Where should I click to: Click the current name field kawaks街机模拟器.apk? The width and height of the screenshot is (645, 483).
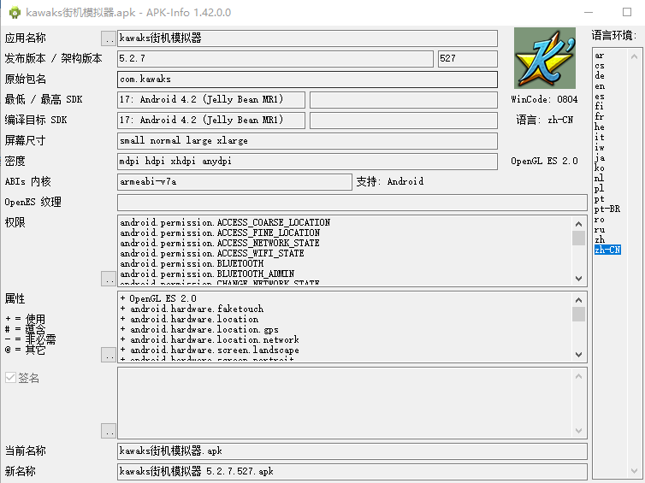tap(352, 451)
